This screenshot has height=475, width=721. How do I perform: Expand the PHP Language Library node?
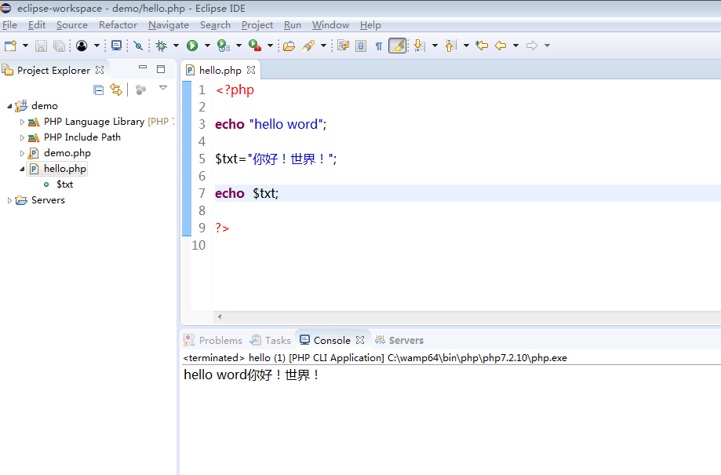tap(22, 122)
